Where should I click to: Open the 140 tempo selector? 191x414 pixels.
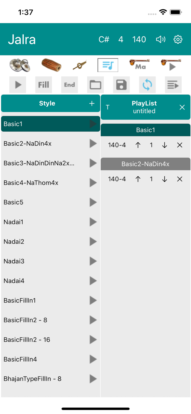click(139, 39)
